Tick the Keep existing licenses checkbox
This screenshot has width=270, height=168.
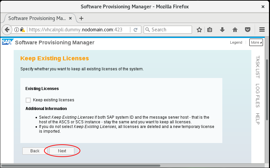[x=28, y=100]
